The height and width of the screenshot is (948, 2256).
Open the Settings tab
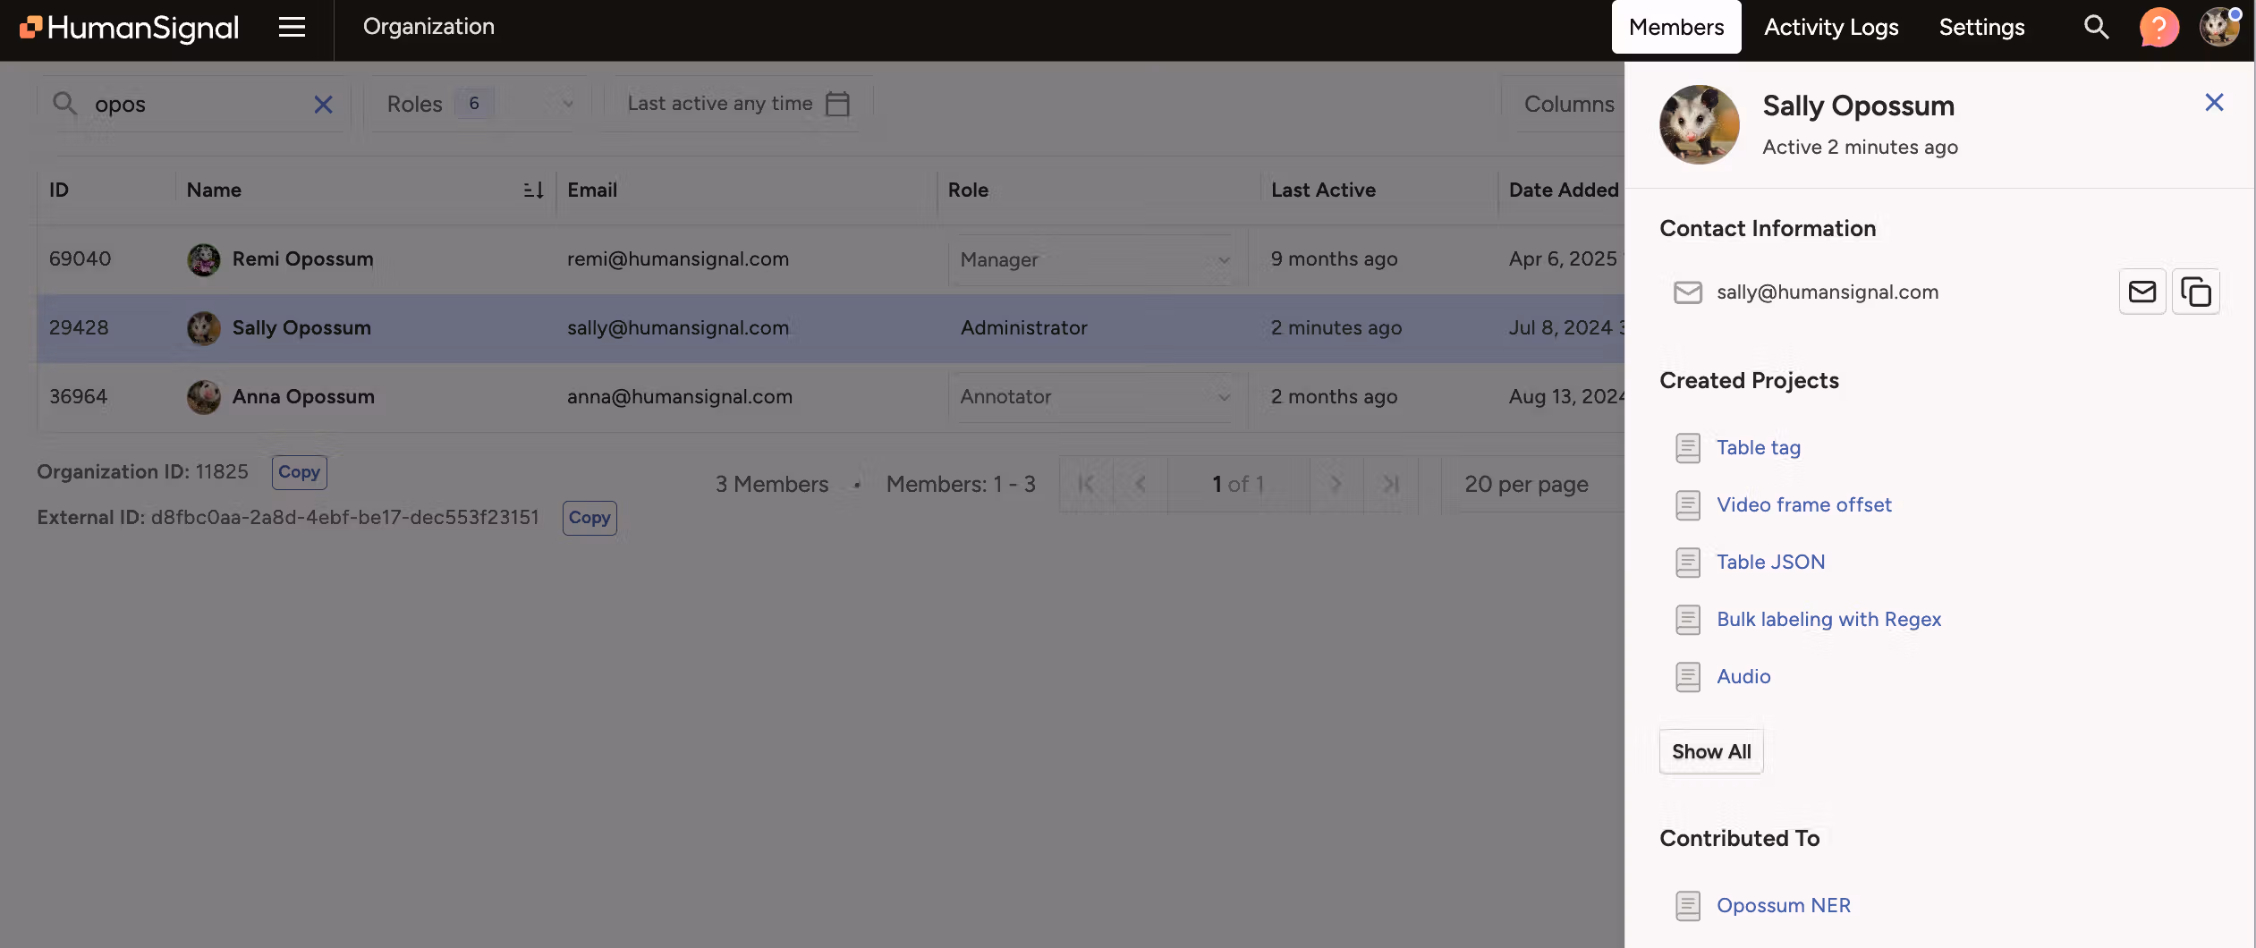click(x=1981, y=28)
